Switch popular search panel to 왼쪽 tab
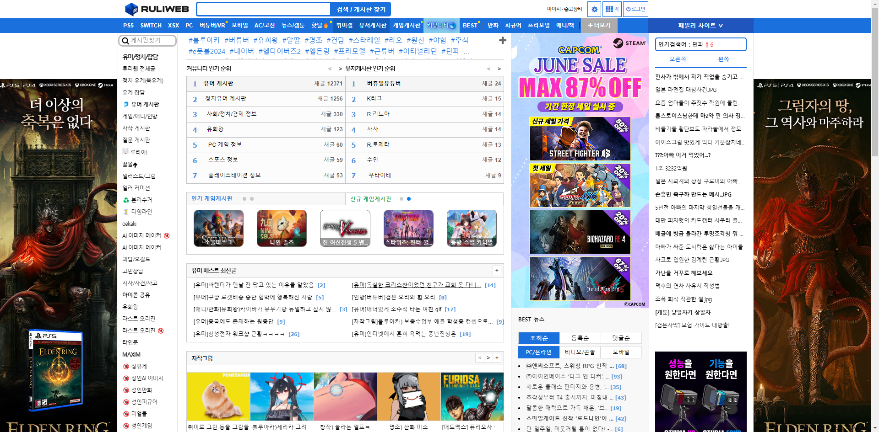Image resolution: width=879 pixels, height=432 pixels. tap(723, 59)
